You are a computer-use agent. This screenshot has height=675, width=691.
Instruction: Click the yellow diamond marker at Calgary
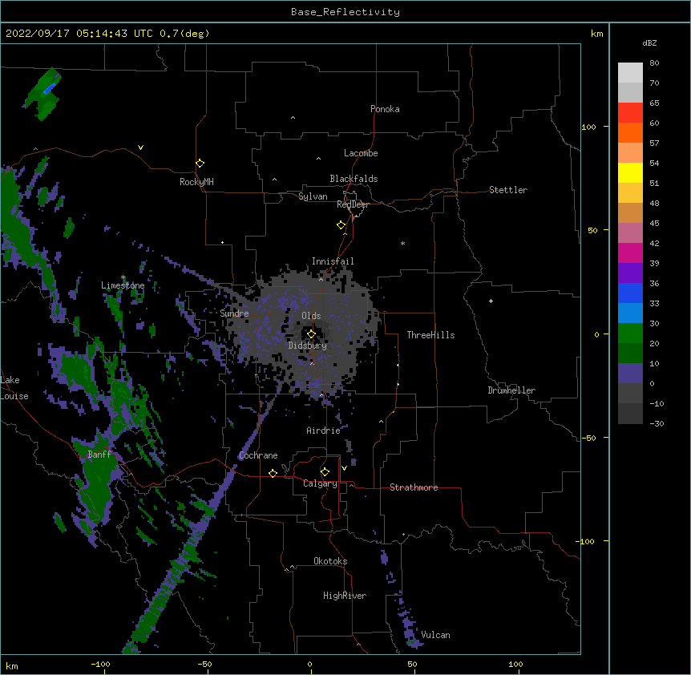[325, 472]
